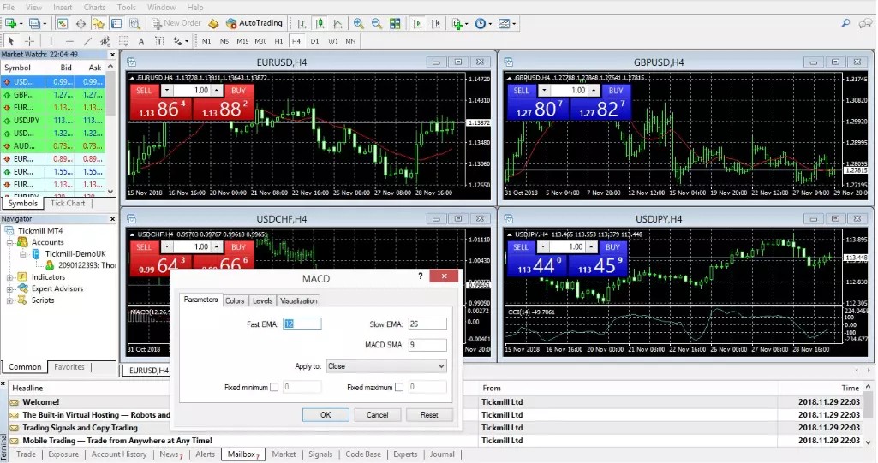
Task: Enable the Fixed maximum checkbox
Action: [398, 387]
